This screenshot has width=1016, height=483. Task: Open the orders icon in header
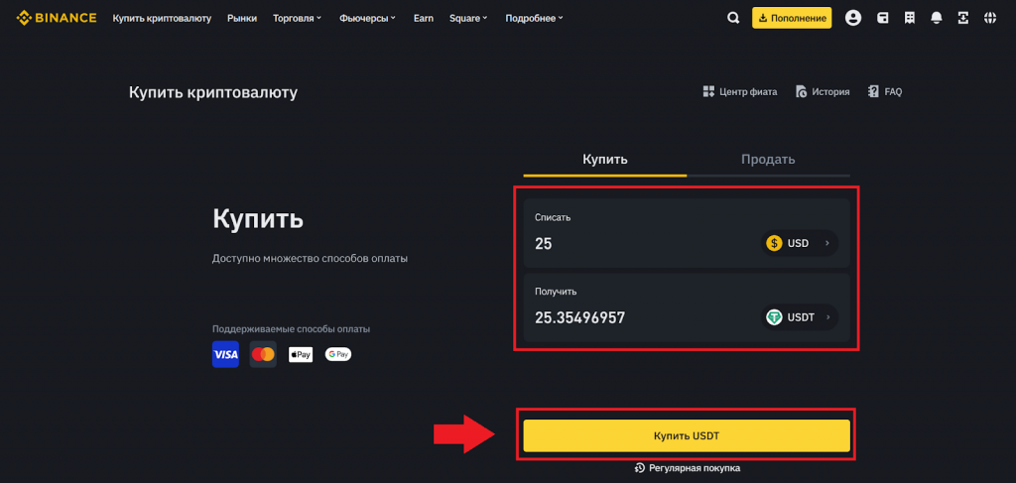[910, 18]
